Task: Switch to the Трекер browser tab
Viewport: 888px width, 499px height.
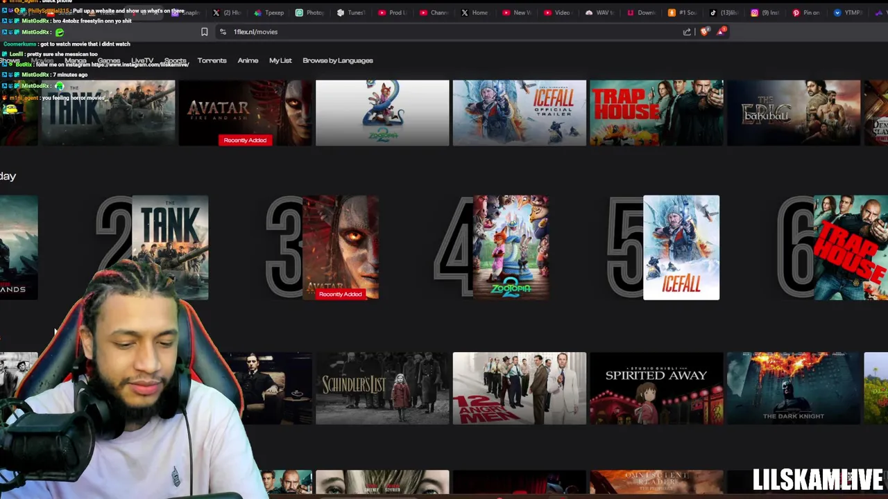Action: click(x=269, y=12)
